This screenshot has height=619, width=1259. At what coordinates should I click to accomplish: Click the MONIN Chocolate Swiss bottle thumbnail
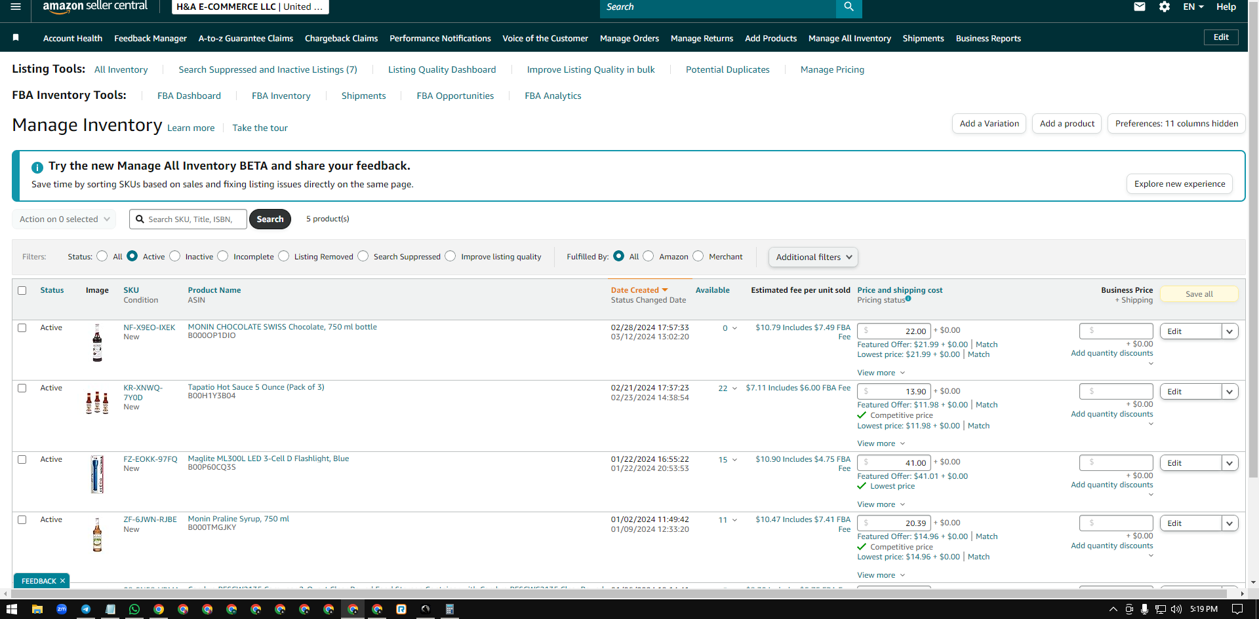(97, 343)
